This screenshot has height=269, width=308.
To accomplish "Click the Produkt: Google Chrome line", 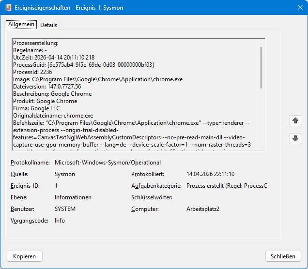I will point(45,101).
